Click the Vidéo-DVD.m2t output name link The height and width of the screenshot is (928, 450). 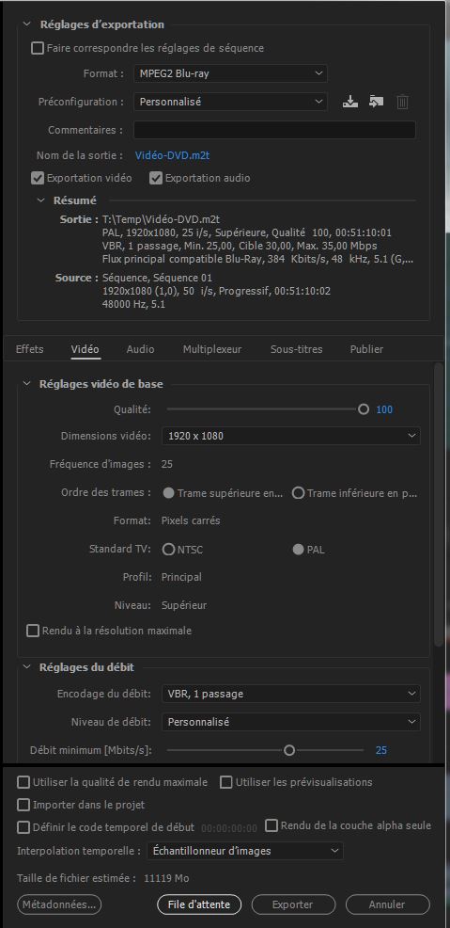(173, 155)
